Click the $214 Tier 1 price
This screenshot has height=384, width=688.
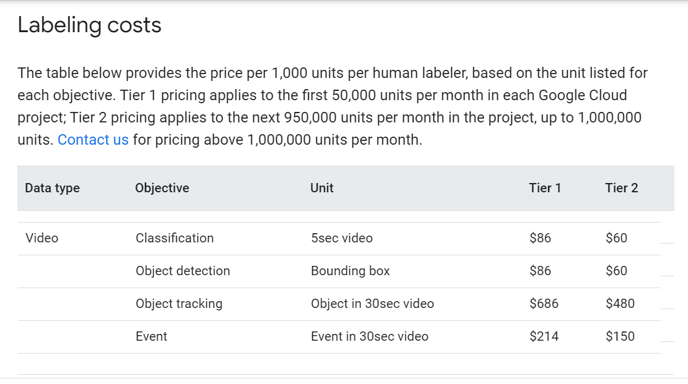[x=544, y=336]
